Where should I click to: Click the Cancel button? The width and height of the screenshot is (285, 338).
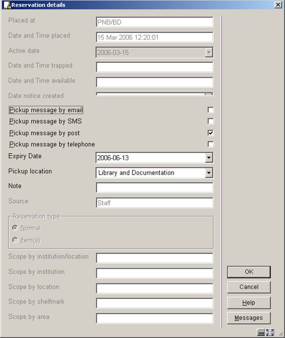tap(249, 287)
